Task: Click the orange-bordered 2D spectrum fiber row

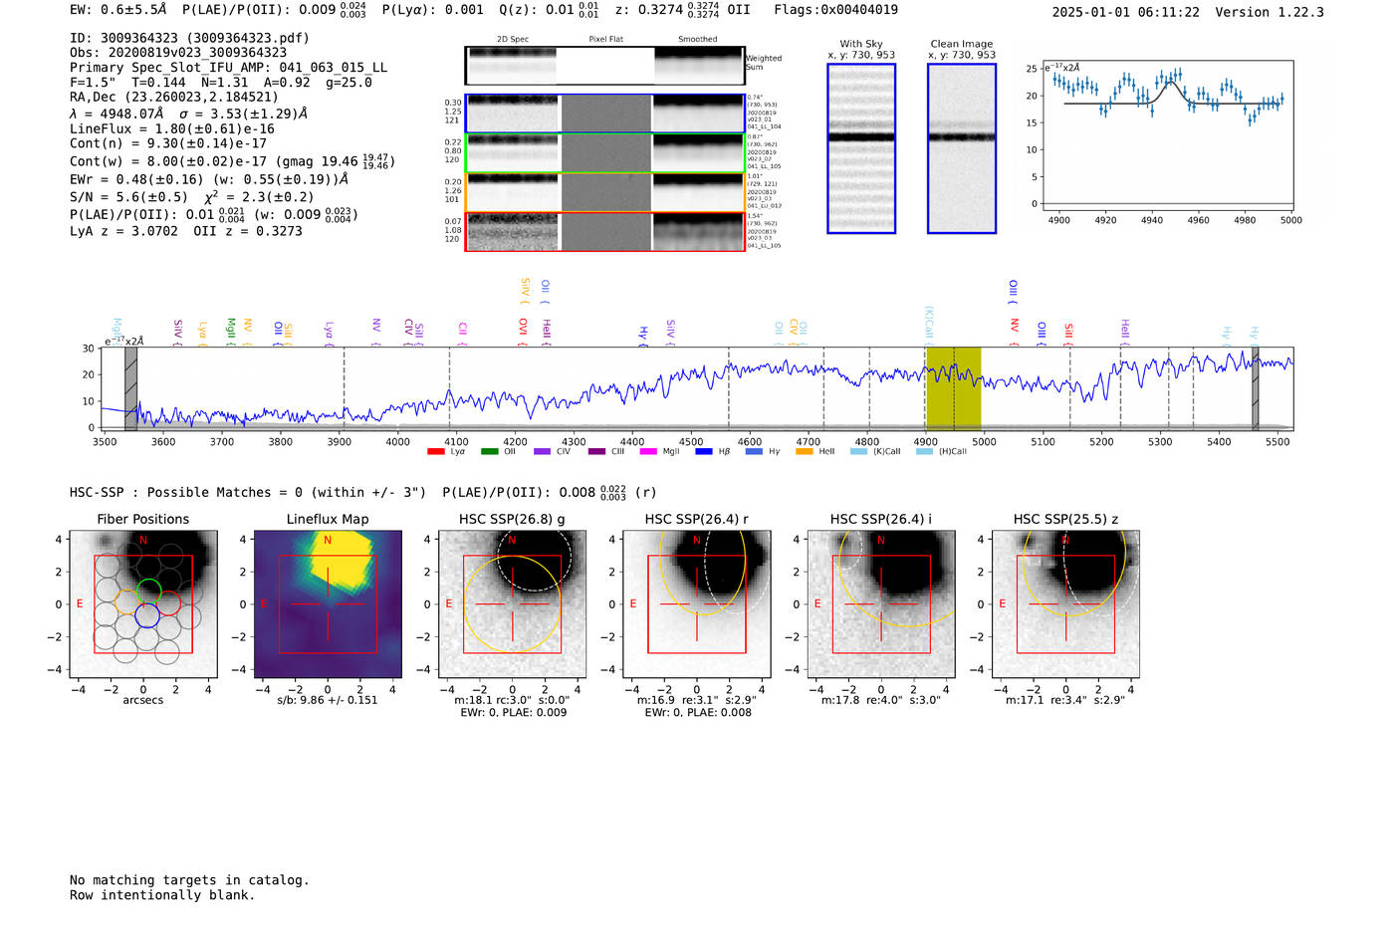Action: (x=605, y=192)
